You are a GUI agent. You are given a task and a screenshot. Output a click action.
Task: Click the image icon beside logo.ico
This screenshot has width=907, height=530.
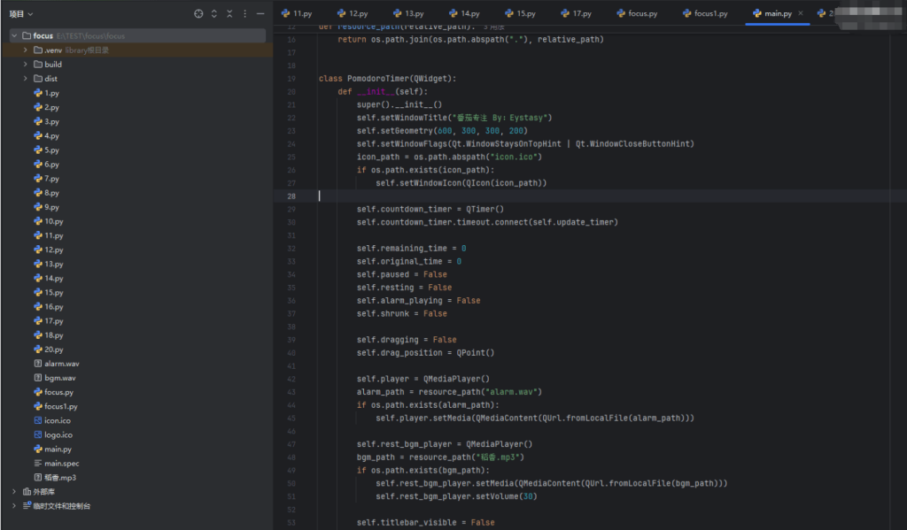38,435
